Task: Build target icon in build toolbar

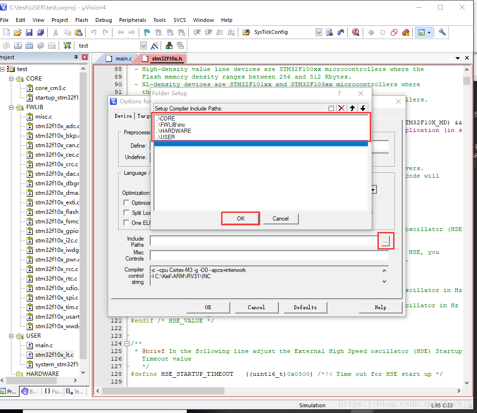Action: [18, 46]
